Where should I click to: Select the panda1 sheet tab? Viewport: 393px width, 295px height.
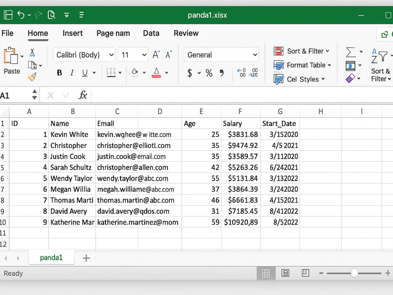point(51,258)
